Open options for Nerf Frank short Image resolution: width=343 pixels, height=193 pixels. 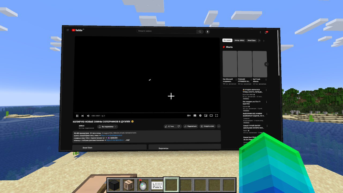pos(266,79)
